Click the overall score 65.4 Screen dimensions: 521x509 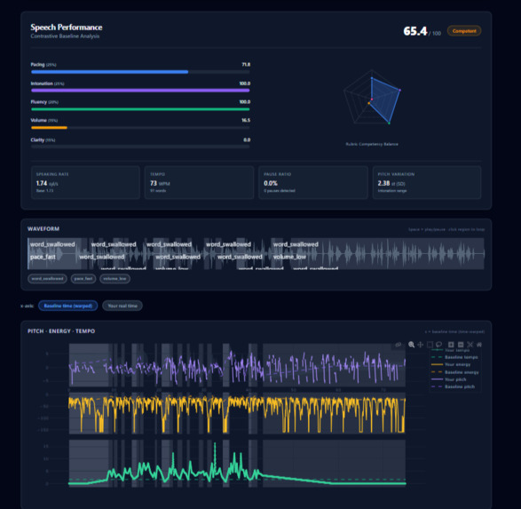[415, 31]
